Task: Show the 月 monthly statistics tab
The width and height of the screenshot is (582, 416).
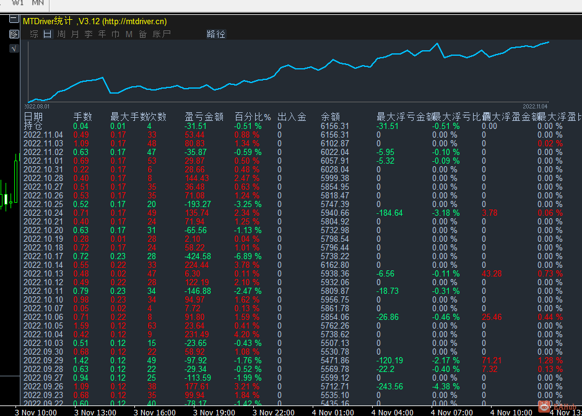Action: click(75, 34)
